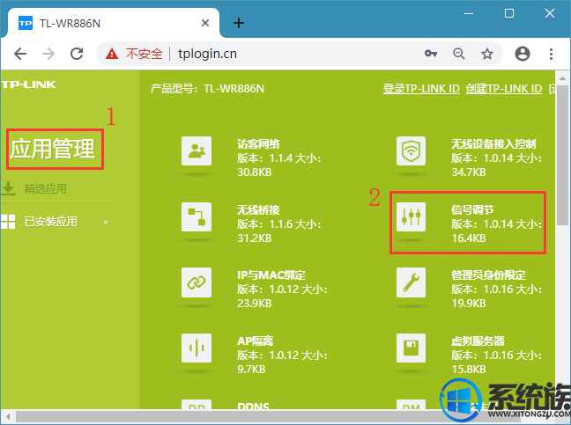Maximize the browser window
Viewport: 571px width, 425px height.
click(509, 14)
